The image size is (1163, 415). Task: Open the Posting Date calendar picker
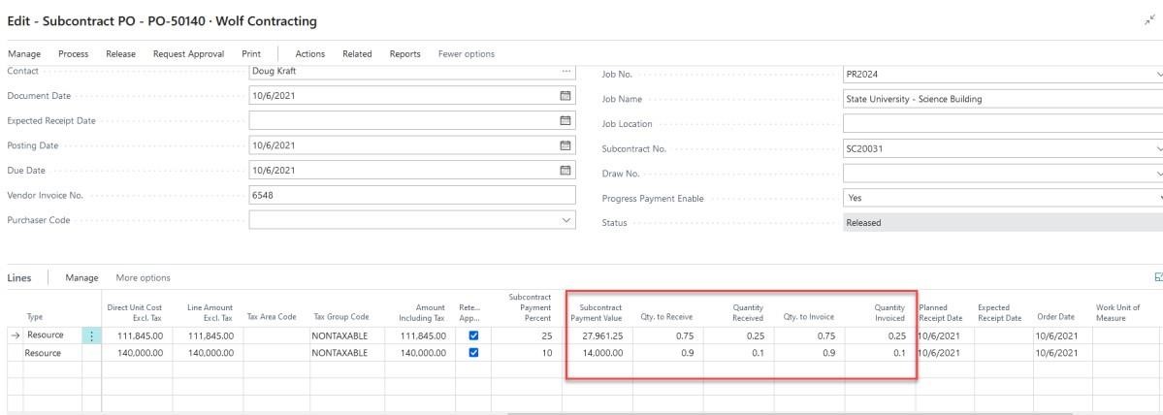(x=566, y=145)
